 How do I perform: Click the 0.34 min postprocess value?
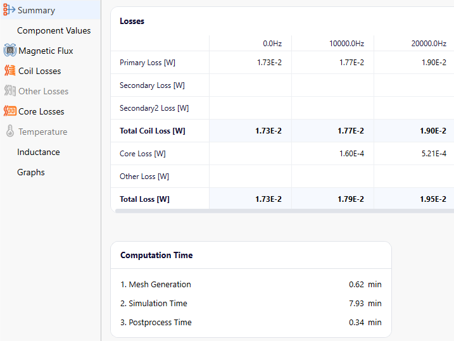click(365, 322)
